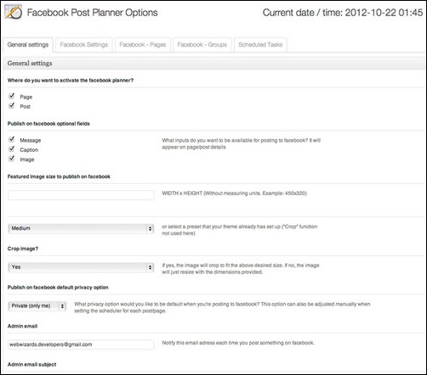The height and width of the screenshot is (375, 427).
Task: Click the arrows icon on privacy dropdown
Action: (62, 306)
